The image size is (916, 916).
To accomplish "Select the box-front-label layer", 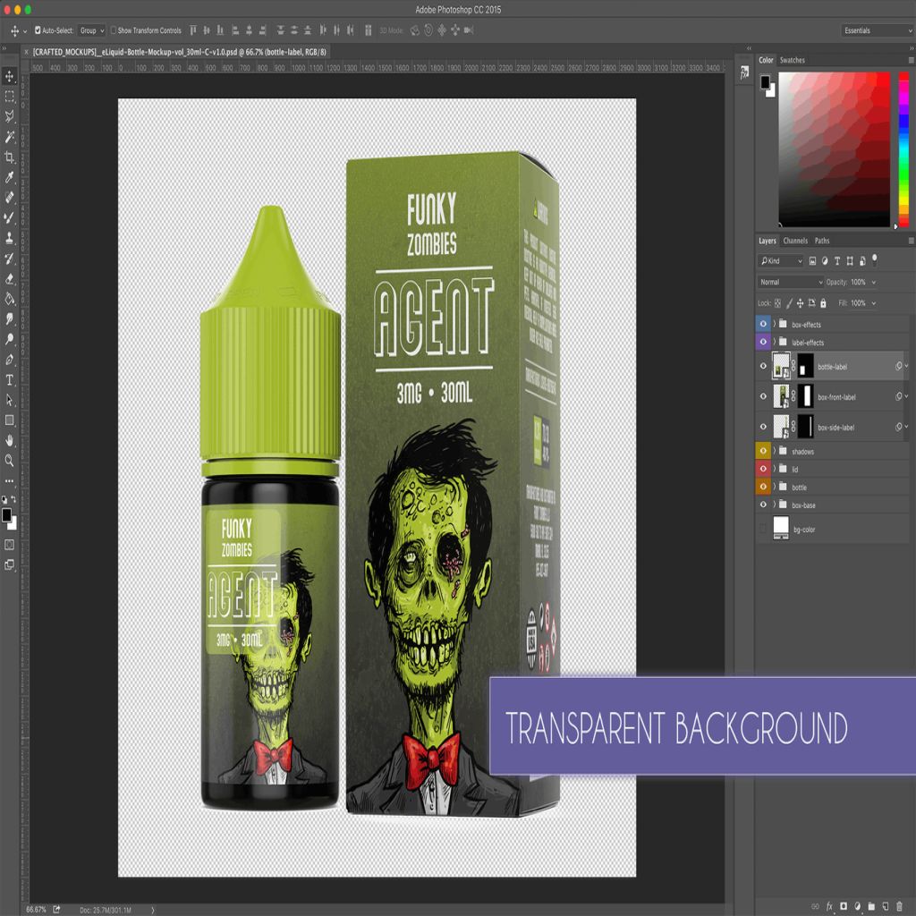I will [836, 396].
